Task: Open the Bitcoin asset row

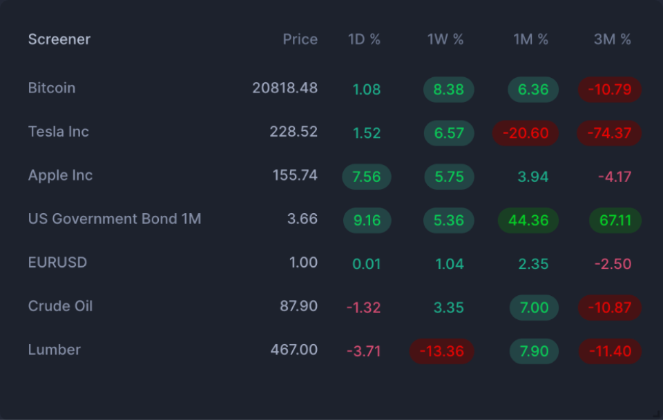Action: pos(52,88)
